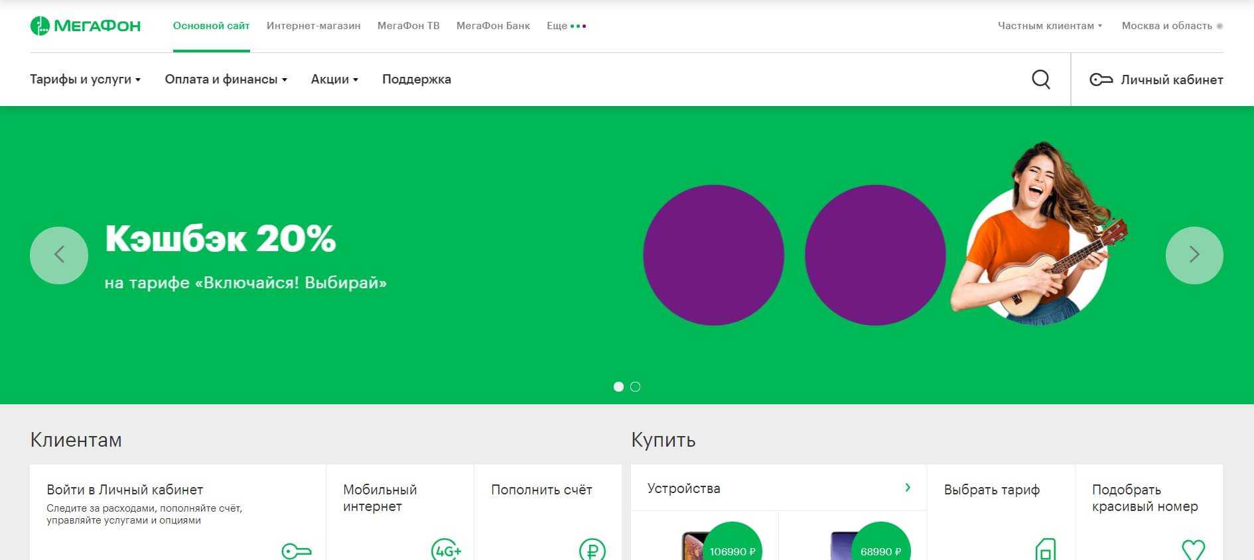This screenshot has width=1254, height=560.
Task: Click the SIM card icon under Выбрать тариф
Action: pyautogui.click(x=1045, y=549)
